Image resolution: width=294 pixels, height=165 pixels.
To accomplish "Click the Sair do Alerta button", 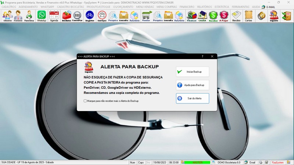I will tap(193, 98).
